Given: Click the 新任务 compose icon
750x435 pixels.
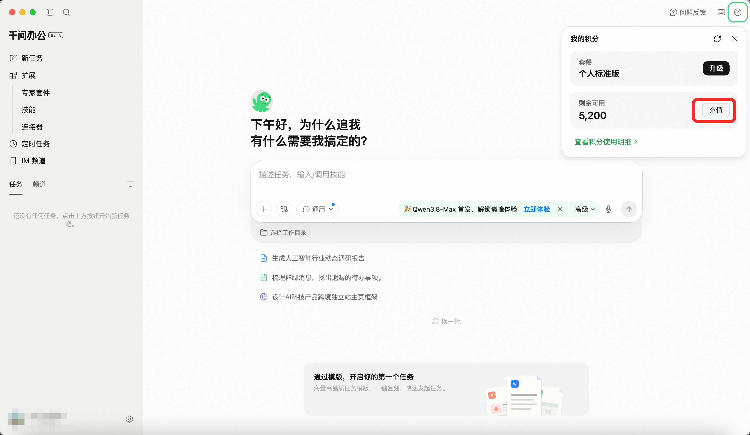Looking at the screenshot, I should (x=13, y=58).
